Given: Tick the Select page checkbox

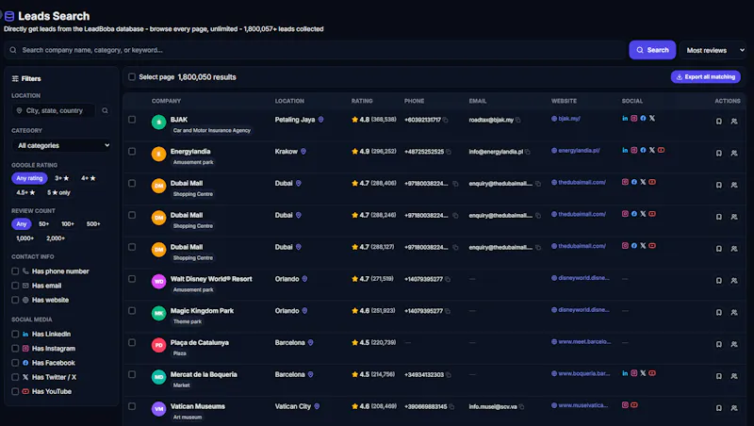Looking at the screenshot, I should 132,77.
